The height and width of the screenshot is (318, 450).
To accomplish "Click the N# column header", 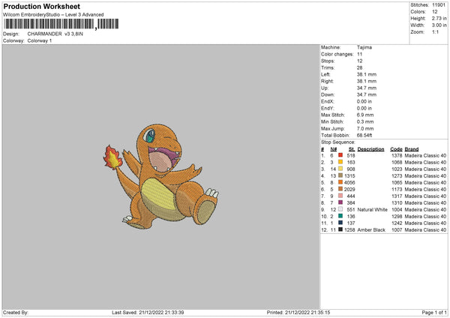I will [x=332, y=148].
